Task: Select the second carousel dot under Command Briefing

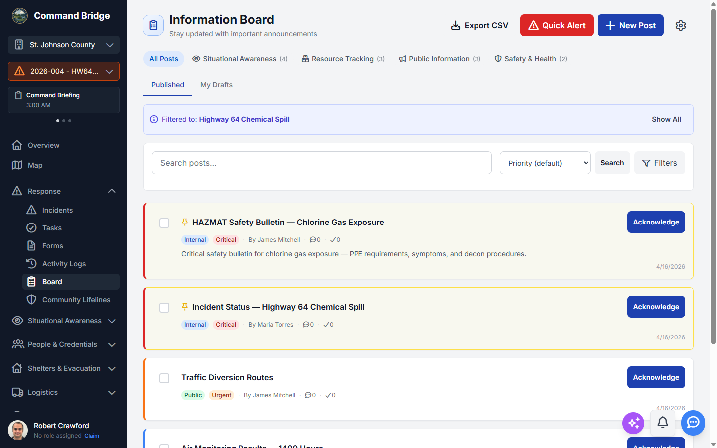Action: (63, 120)
